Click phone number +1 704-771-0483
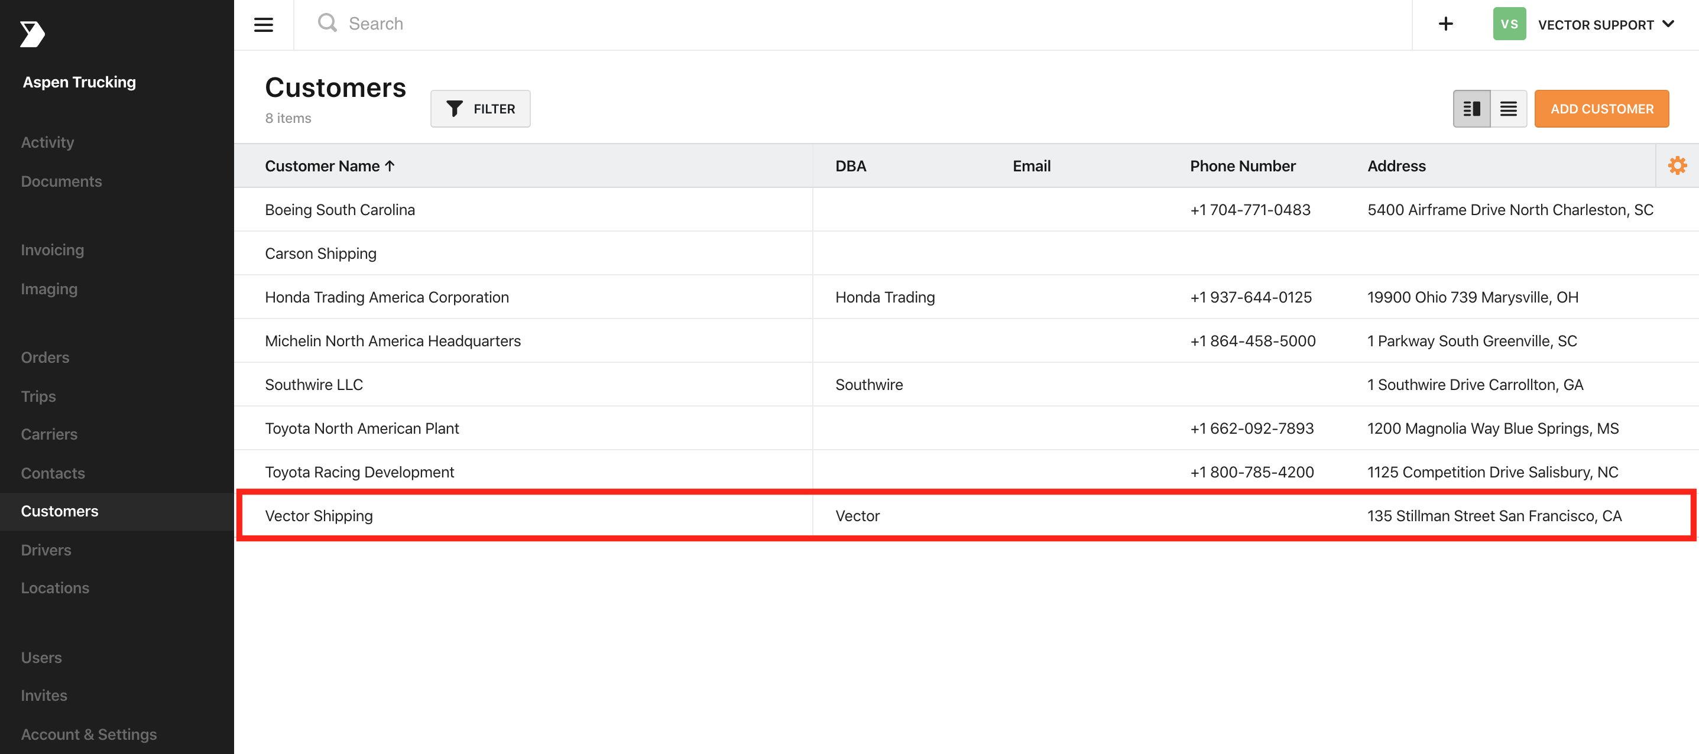The width and height of the screenshot is (1699, 754). coord(1250,210)
